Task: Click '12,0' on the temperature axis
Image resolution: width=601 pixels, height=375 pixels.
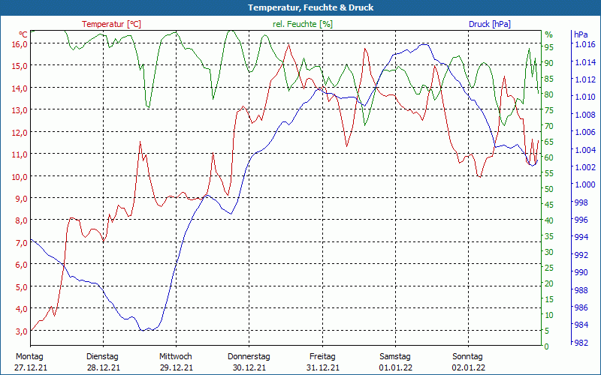Action: pos(20,133)
